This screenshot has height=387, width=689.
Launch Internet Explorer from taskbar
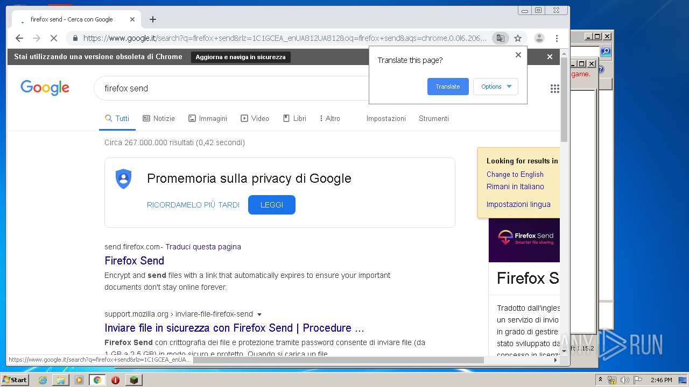(x=43, y=379)
